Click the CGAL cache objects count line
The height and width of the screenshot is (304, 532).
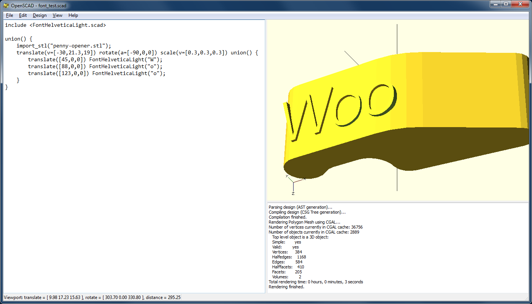coord(314,232)
